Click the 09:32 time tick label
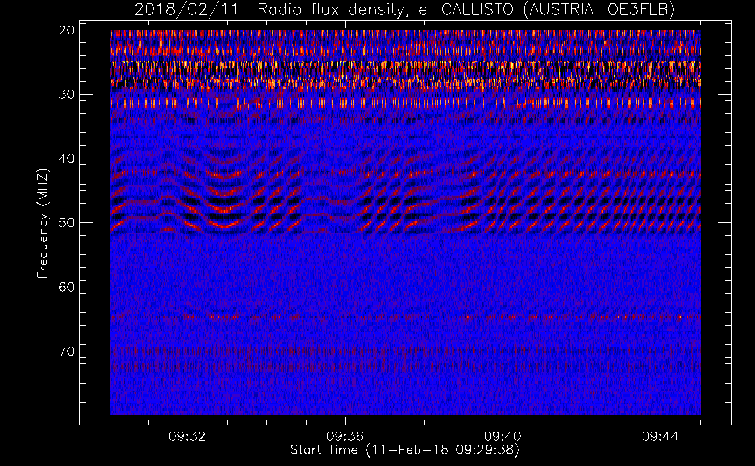755x466 pixels. pyautogui.click(x=188, y=437)
